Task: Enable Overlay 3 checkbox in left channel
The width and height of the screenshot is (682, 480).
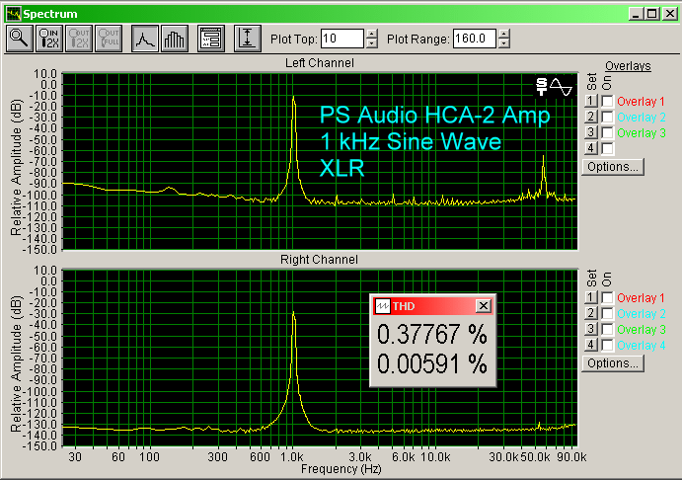Action: (x=607, y=132)
